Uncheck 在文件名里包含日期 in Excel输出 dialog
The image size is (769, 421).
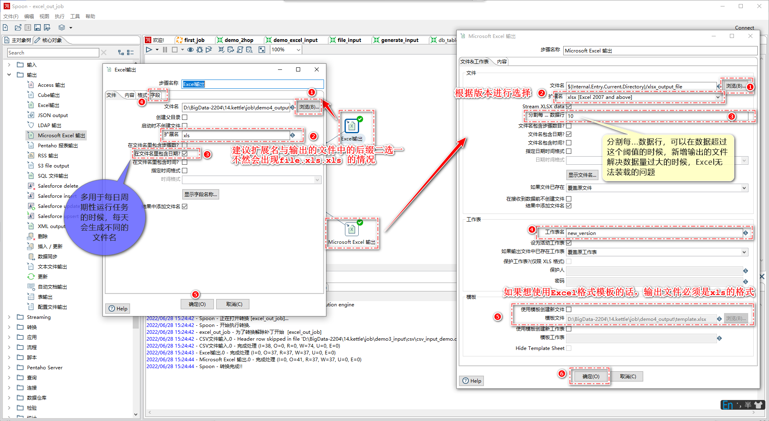(x=185, y=153)
